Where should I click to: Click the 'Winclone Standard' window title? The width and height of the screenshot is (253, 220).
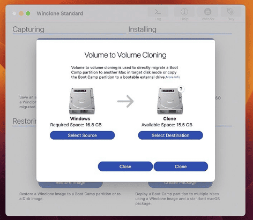[x=60, y=13]
